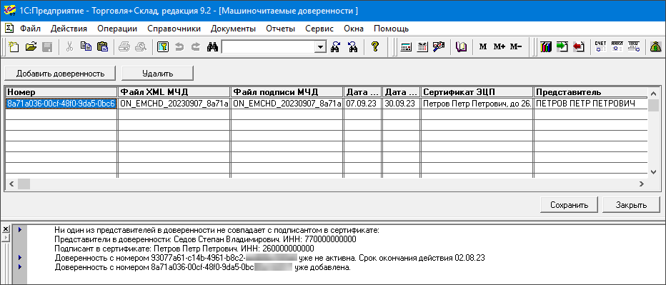
Task: Click the scissors Cut icon
Action: point(70,46)
